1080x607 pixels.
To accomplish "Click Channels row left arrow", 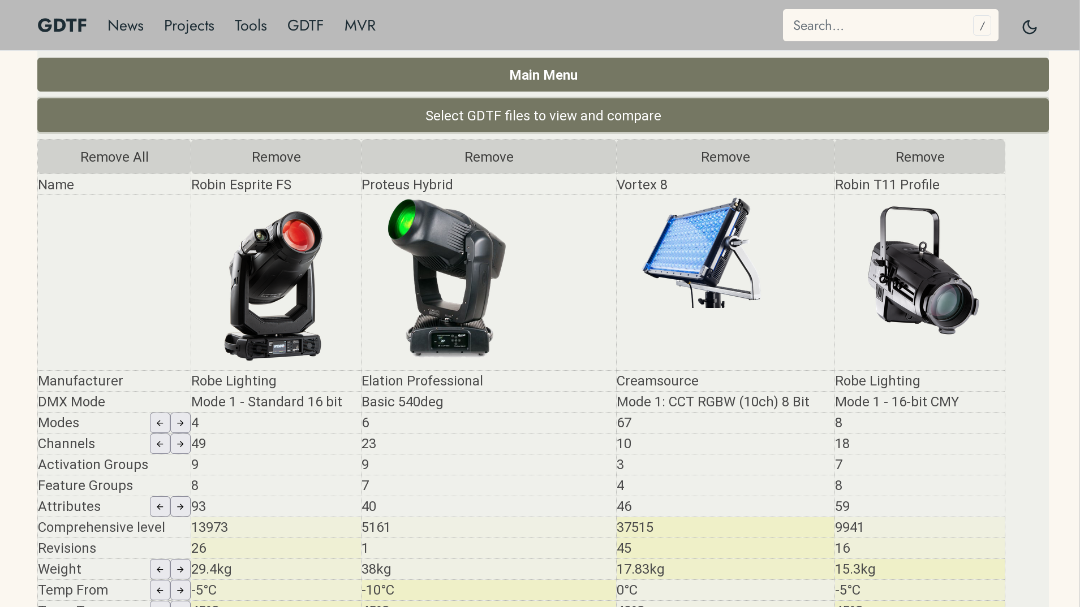I will point(160,444).
